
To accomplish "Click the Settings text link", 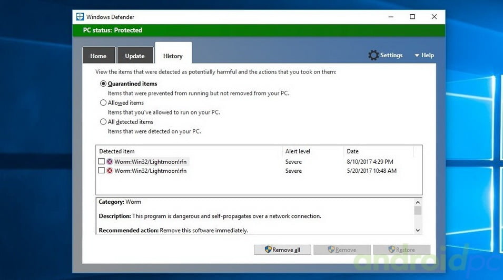I will click(391, 55).
